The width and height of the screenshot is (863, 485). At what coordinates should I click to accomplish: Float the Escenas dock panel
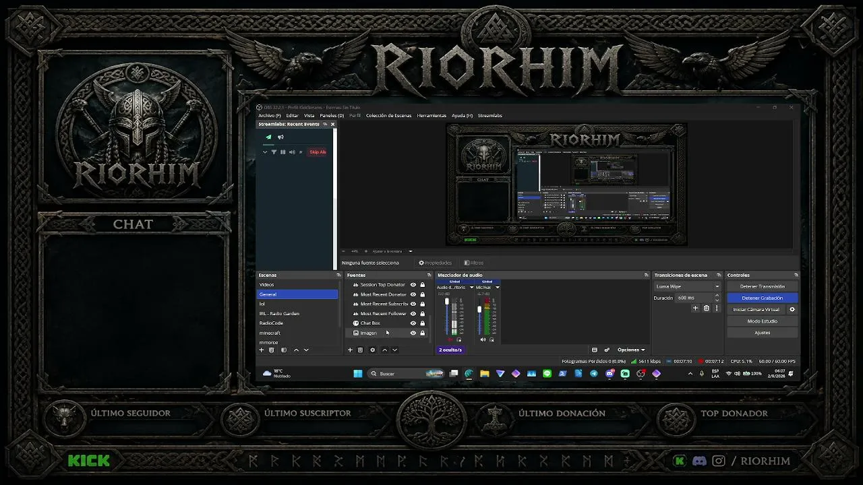point(338,275)
